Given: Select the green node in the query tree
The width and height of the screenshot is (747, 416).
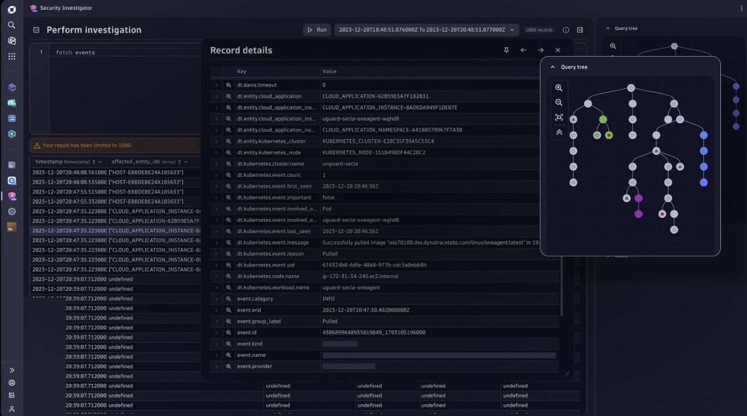Looking at the screenshot, I should (x=602, y=118).
